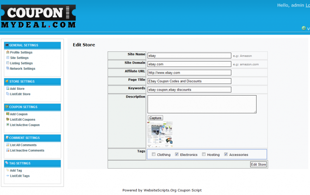Click the Coupon MyDeal.com logo
This screenshot has height=195, width=310.
pyautogui.click(x=38, y=16)
